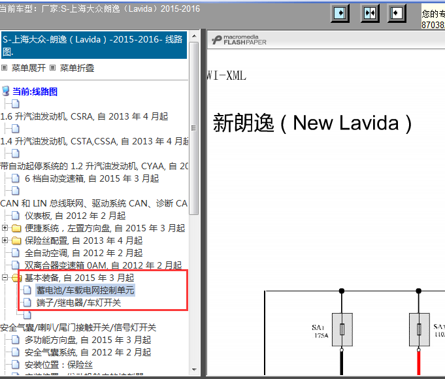Image resolution: width=445 pixels, height=379 pixels.
Task: Click the expand-right-panel arrow button
Action: click(x=340, y=13)
